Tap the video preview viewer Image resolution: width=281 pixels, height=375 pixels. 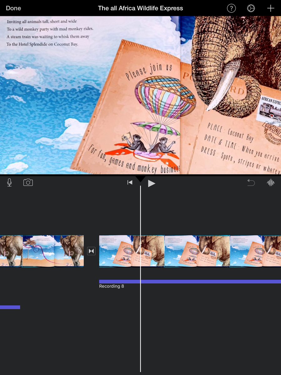point(140,95)
